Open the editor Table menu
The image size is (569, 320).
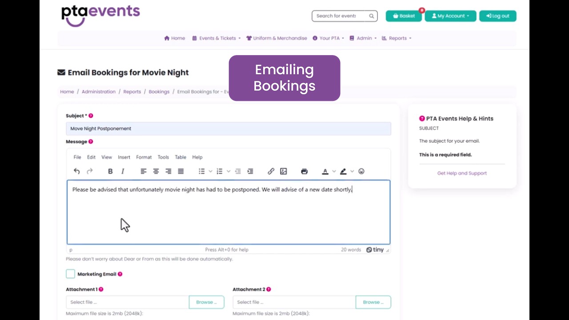(180, 157)
